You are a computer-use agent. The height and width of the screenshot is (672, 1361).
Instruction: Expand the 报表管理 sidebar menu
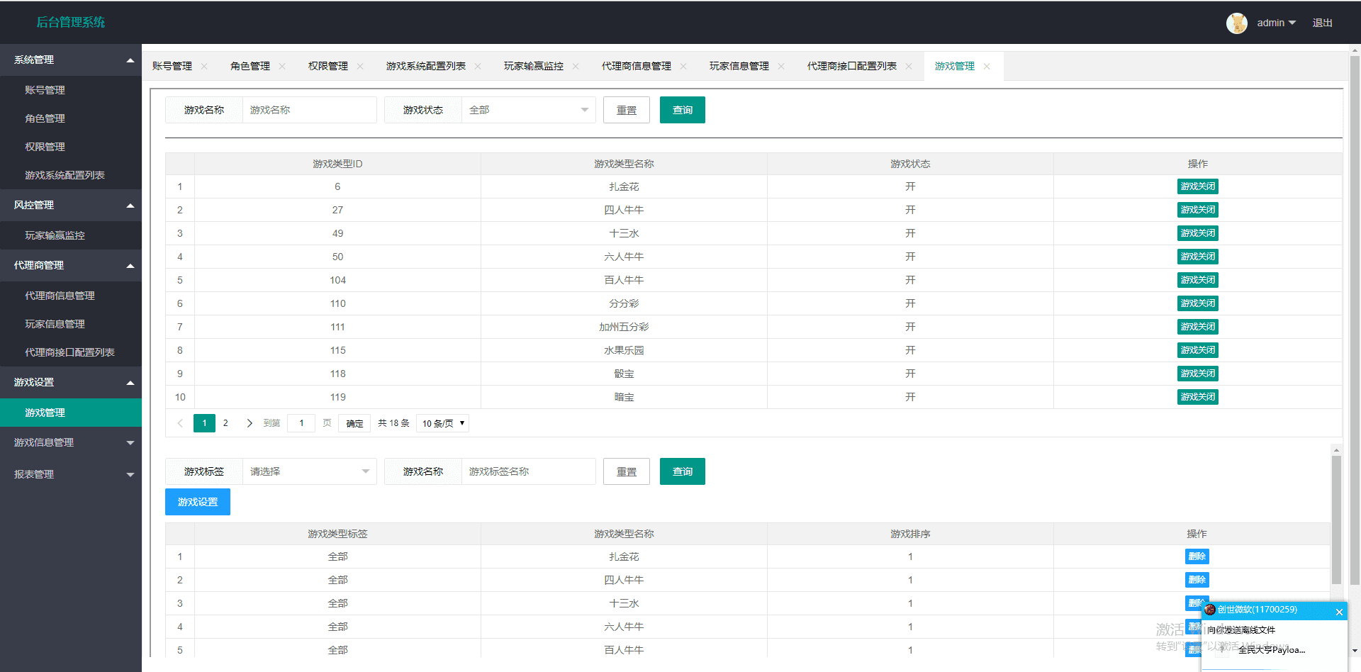[x=71, y=474]
